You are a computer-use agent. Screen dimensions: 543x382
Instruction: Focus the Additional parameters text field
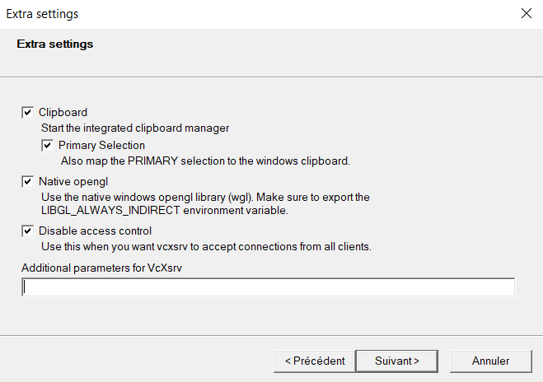click(x=268, y=287)
